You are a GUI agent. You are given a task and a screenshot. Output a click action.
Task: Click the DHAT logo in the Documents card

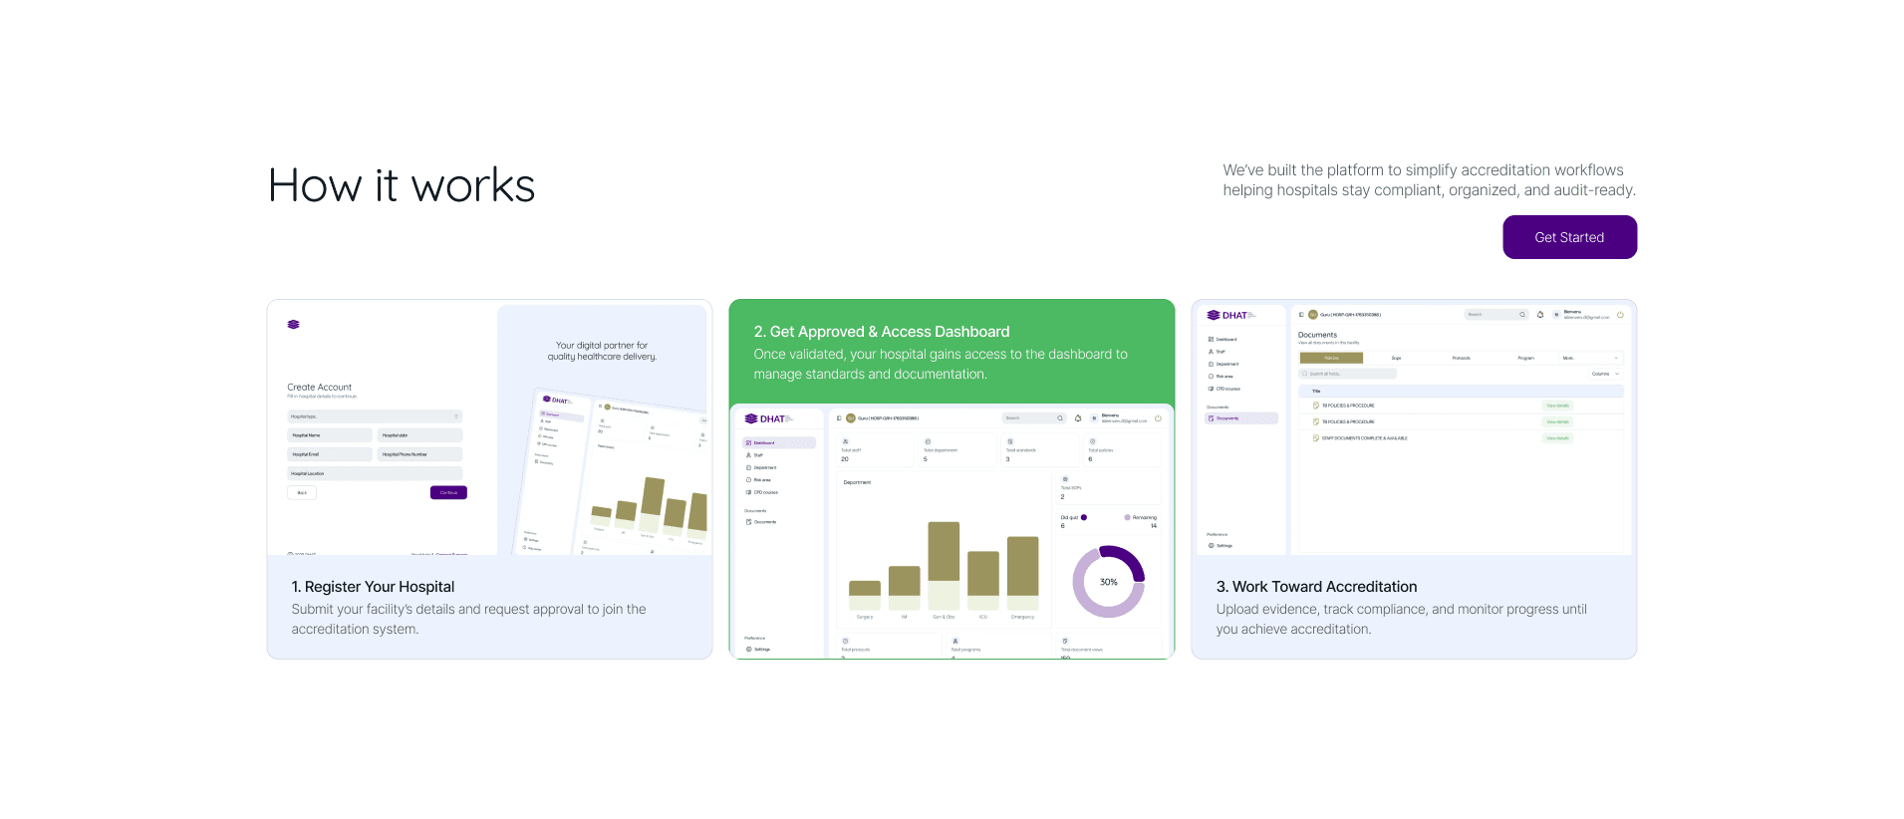pyautogui.click(x=1230, y=315)
